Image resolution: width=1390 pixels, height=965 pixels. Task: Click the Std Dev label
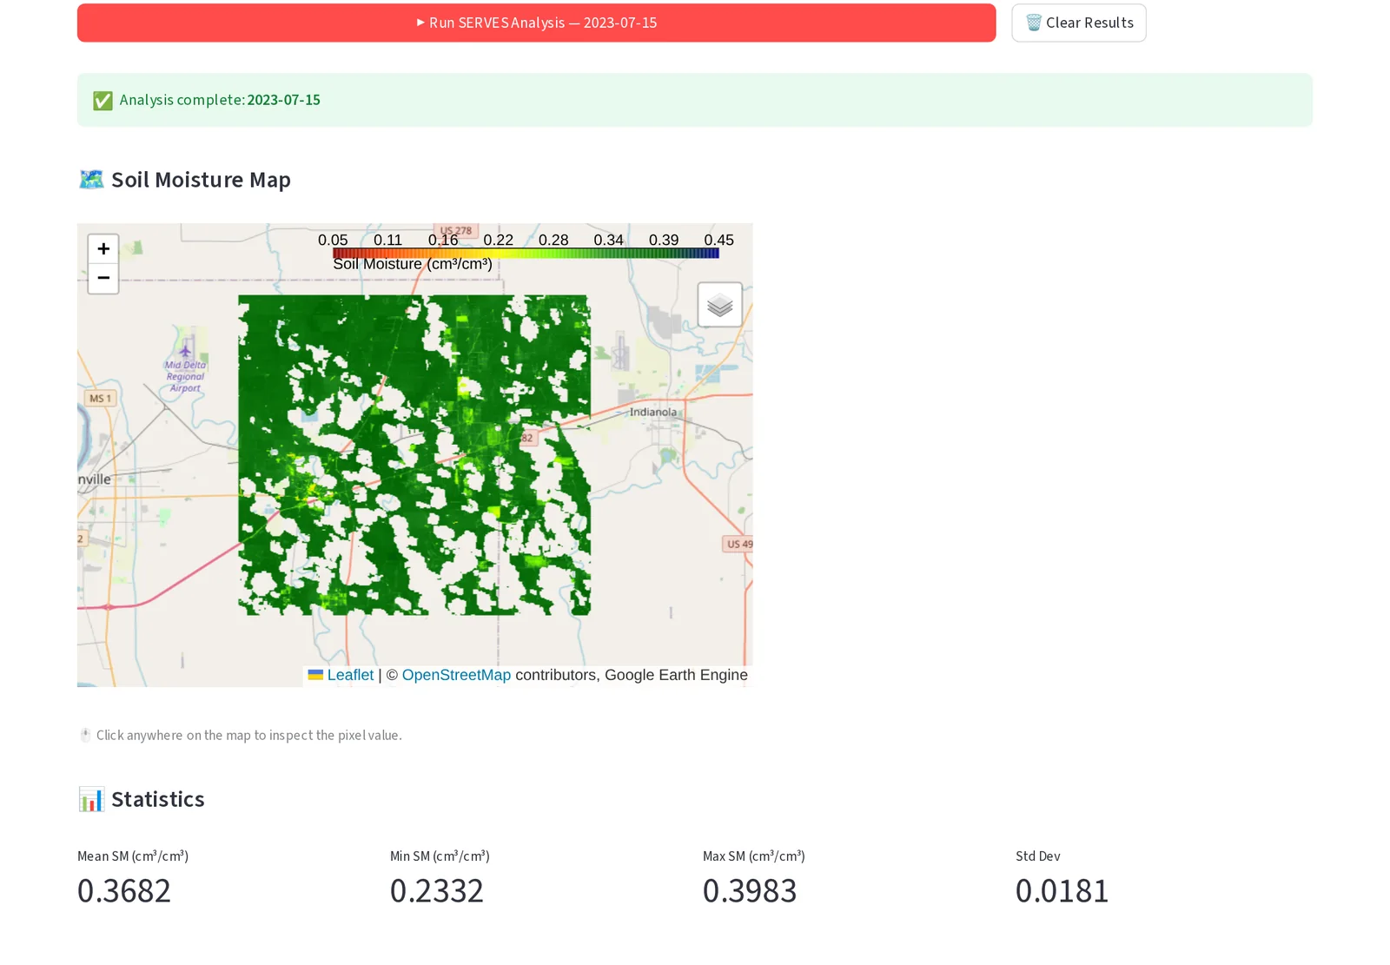click(x=1038, y=856)
